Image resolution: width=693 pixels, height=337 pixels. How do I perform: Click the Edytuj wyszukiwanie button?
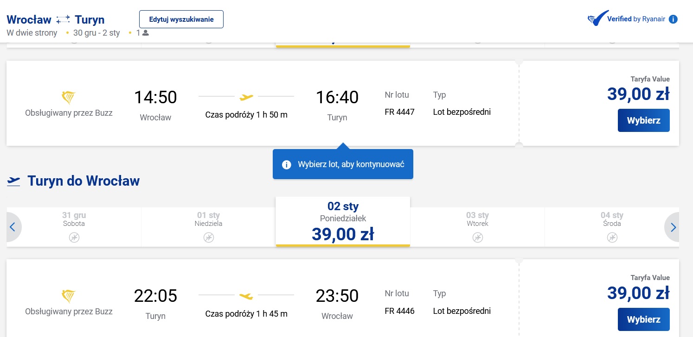(181, 19)
